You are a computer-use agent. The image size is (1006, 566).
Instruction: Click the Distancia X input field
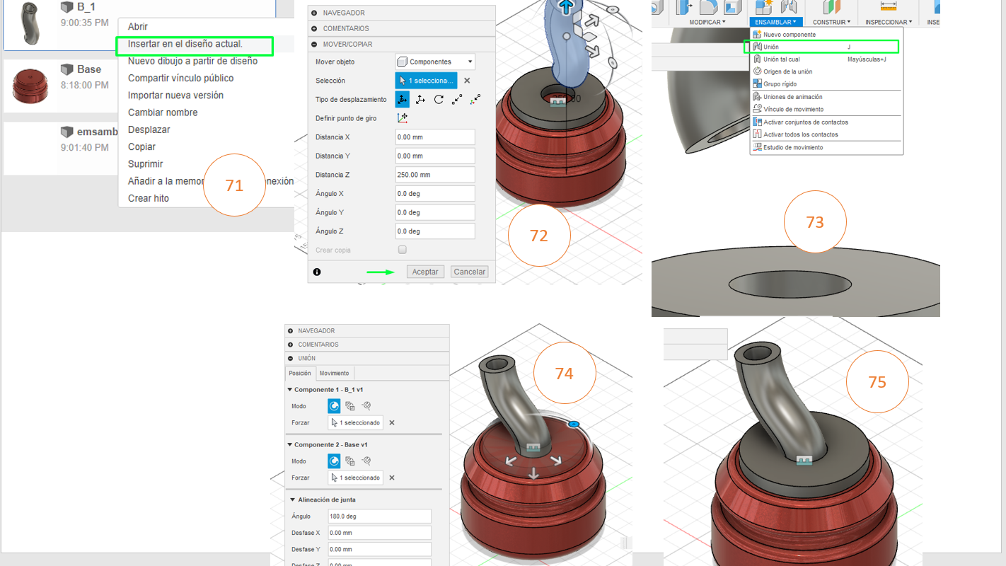[x=435, y=137]
